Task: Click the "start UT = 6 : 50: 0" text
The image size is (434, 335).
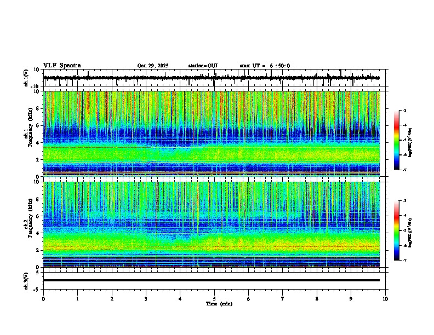Action: tap(265, 66)
